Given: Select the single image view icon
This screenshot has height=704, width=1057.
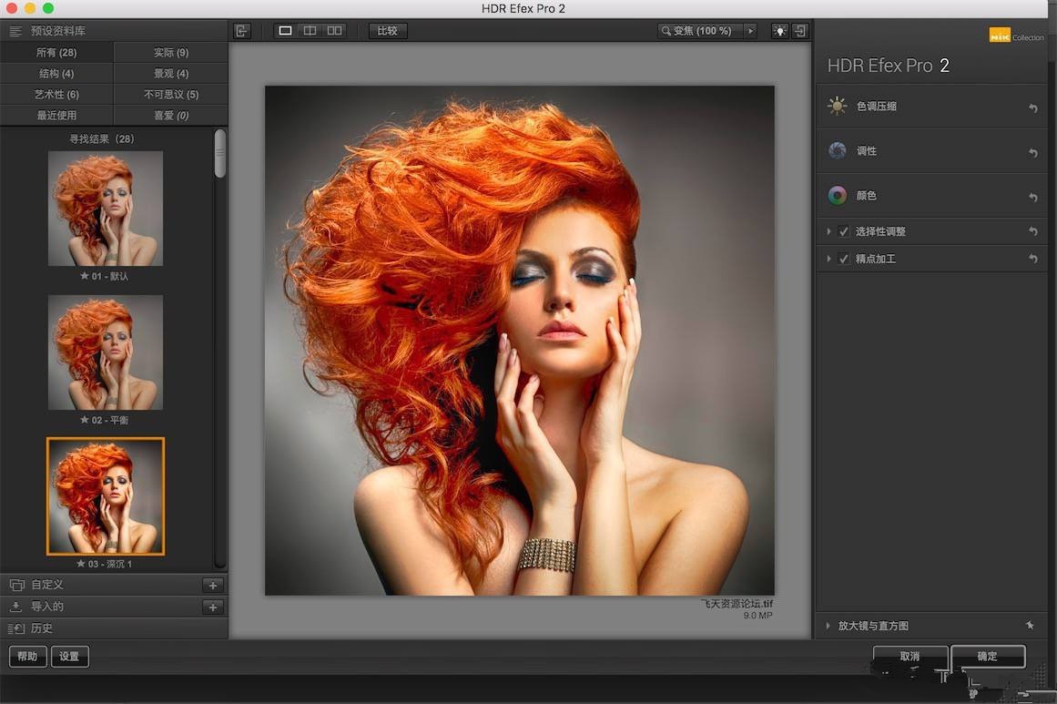Looking at the screenshot, I should click(x=285, y=31).
